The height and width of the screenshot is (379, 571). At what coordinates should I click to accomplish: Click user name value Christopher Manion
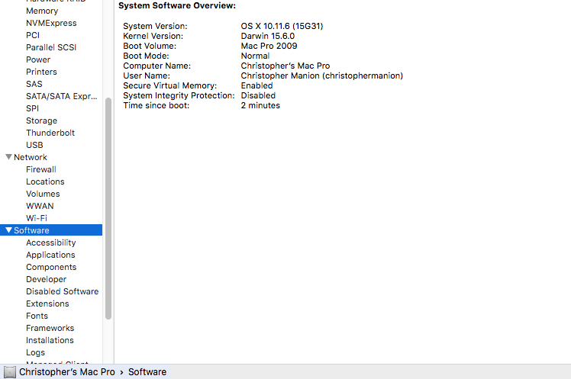coord(322,75)
